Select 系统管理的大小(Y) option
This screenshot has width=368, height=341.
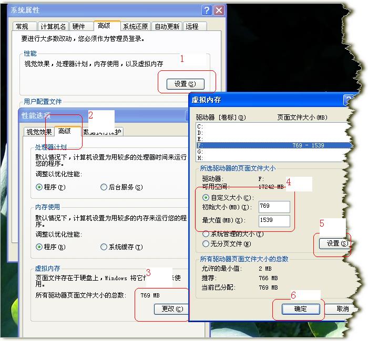[233, 234]
